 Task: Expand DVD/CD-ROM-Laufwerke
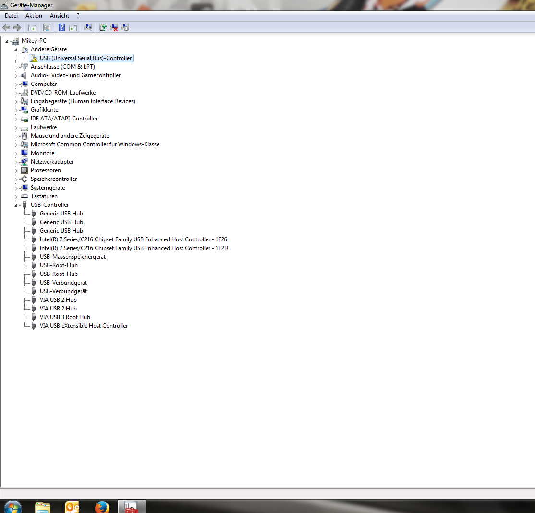[x=16, y=93]
